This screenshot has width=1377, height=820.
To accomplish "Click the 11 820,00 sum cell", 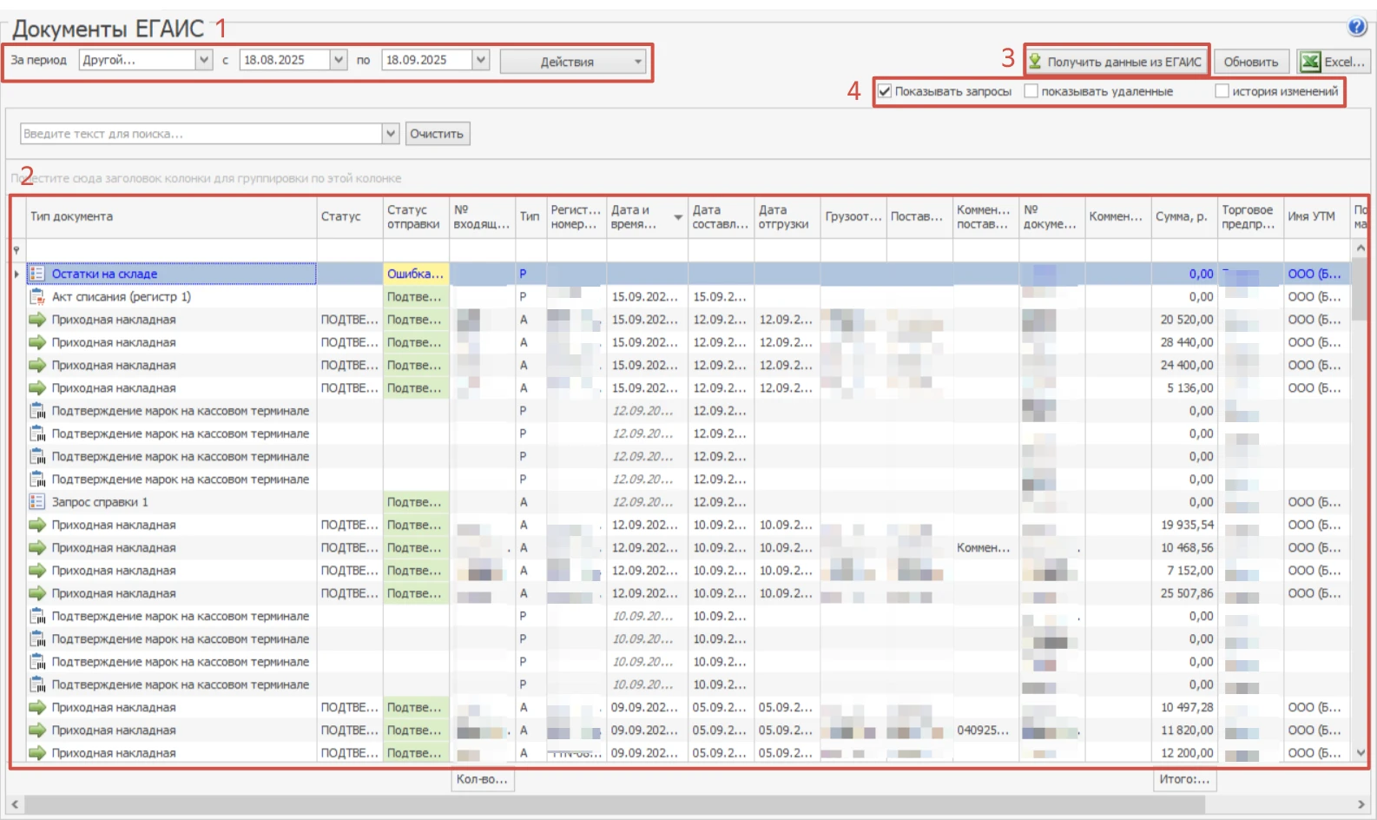I will [x=1183, y=731].
